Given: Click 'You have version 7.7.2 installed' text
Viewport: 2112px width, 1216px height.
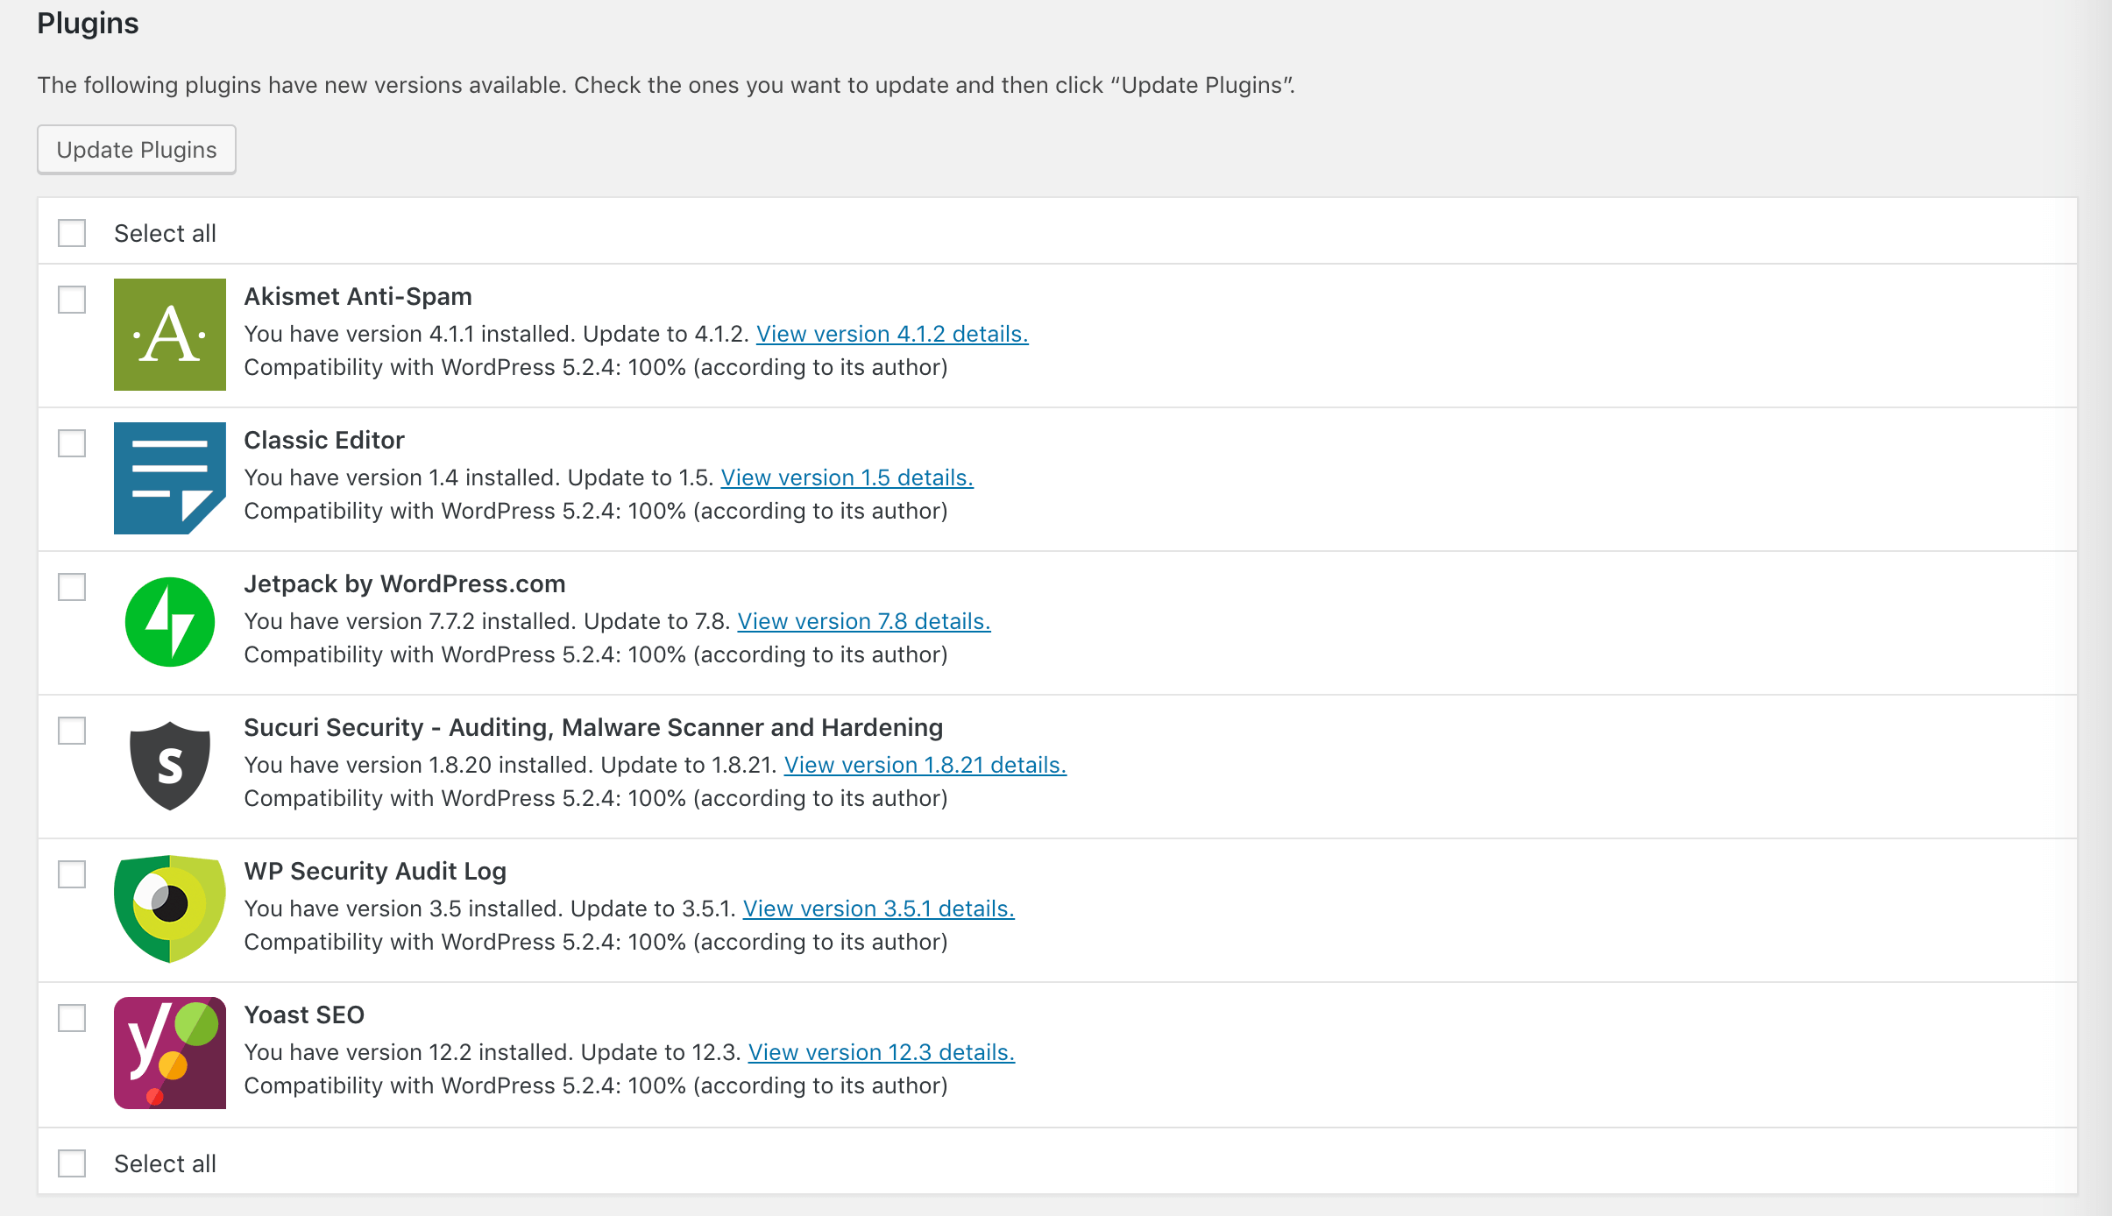Looking at the screenshot, I should pyautogui.click(x=410, y=621).
